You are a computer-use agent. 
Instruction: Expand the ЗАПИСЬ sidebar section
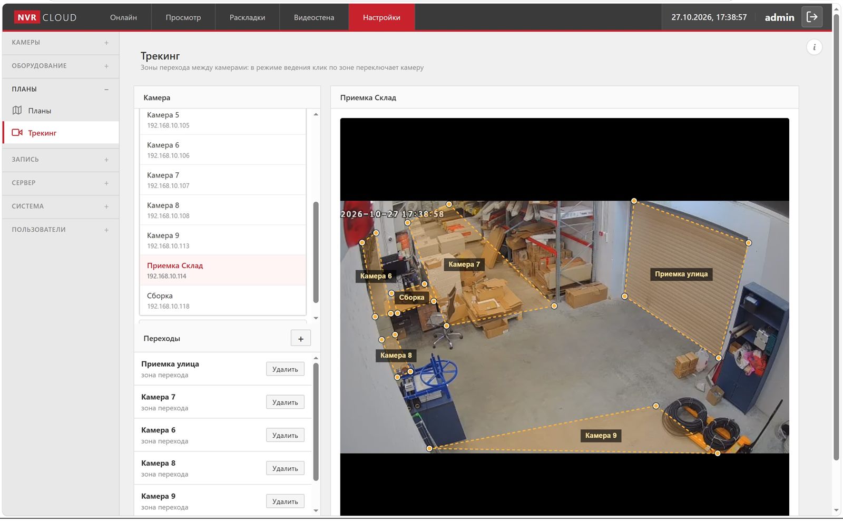61,160
